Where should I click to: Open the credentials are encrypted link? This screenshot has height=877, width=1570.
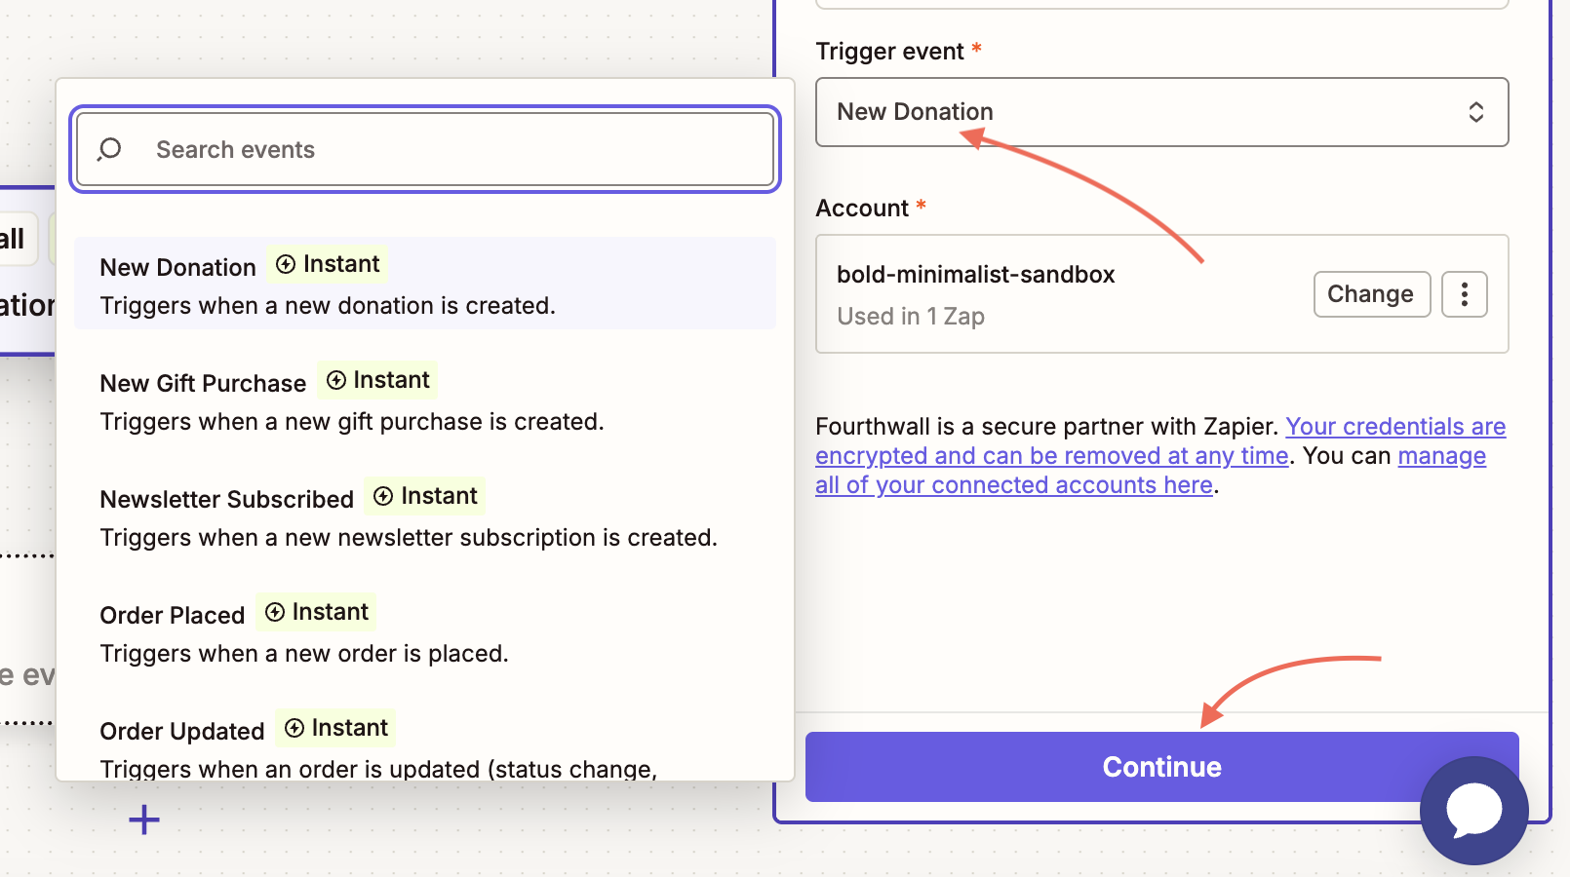click(x=1051, y=455)
